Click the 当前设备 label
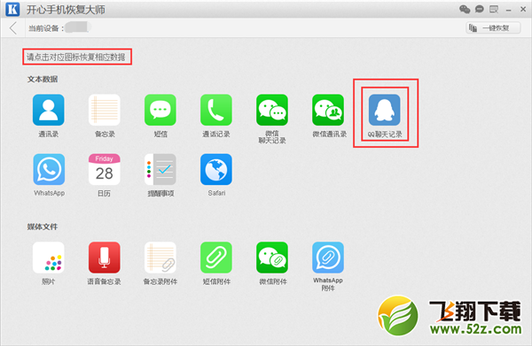This screenshot has height=346, width=532. tap(46, 28)
